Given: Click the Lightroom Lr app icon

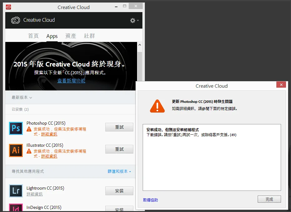Looking at the screenshot, I should [16, 191].
